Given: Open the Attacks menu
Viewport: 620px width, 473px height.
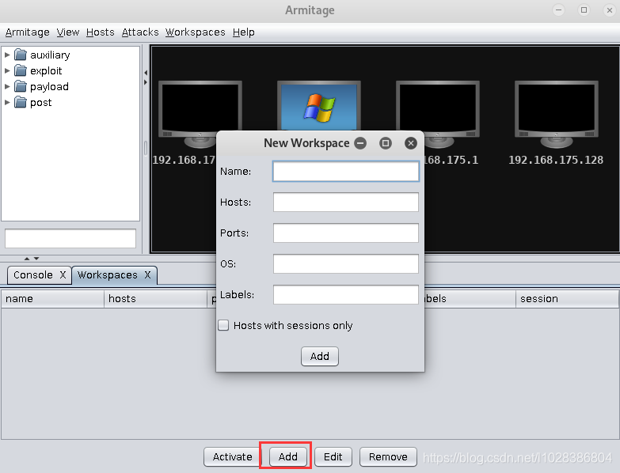Looking at the screenshot, I should [x=140, y=32].
